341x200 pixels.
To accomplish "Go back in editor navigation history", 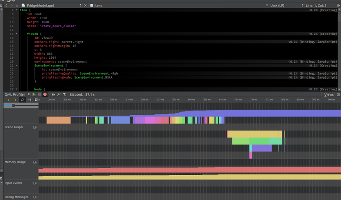I will pos(6,6).
